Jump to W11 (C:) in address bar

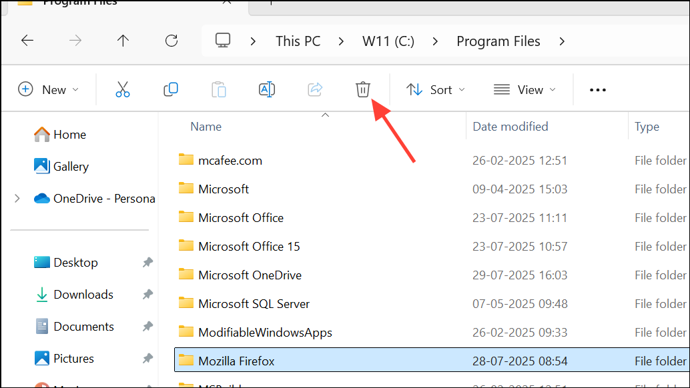click(x=388, y=41)
